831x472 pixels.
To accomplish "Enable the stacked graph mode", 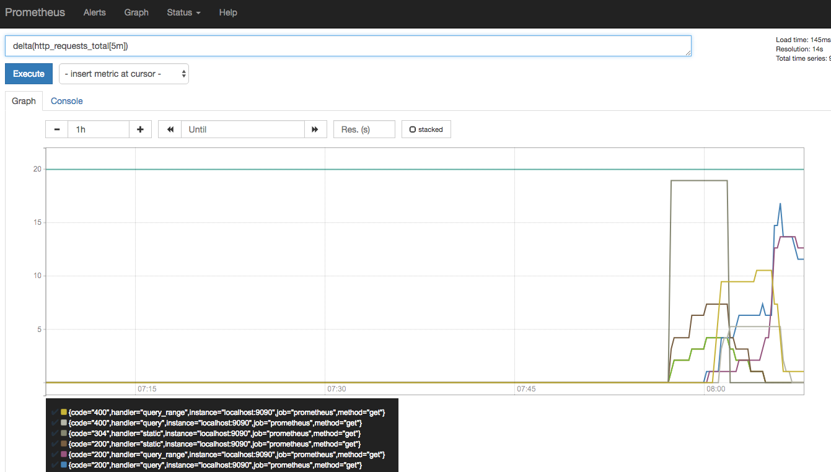I will (x=426, y=129).
